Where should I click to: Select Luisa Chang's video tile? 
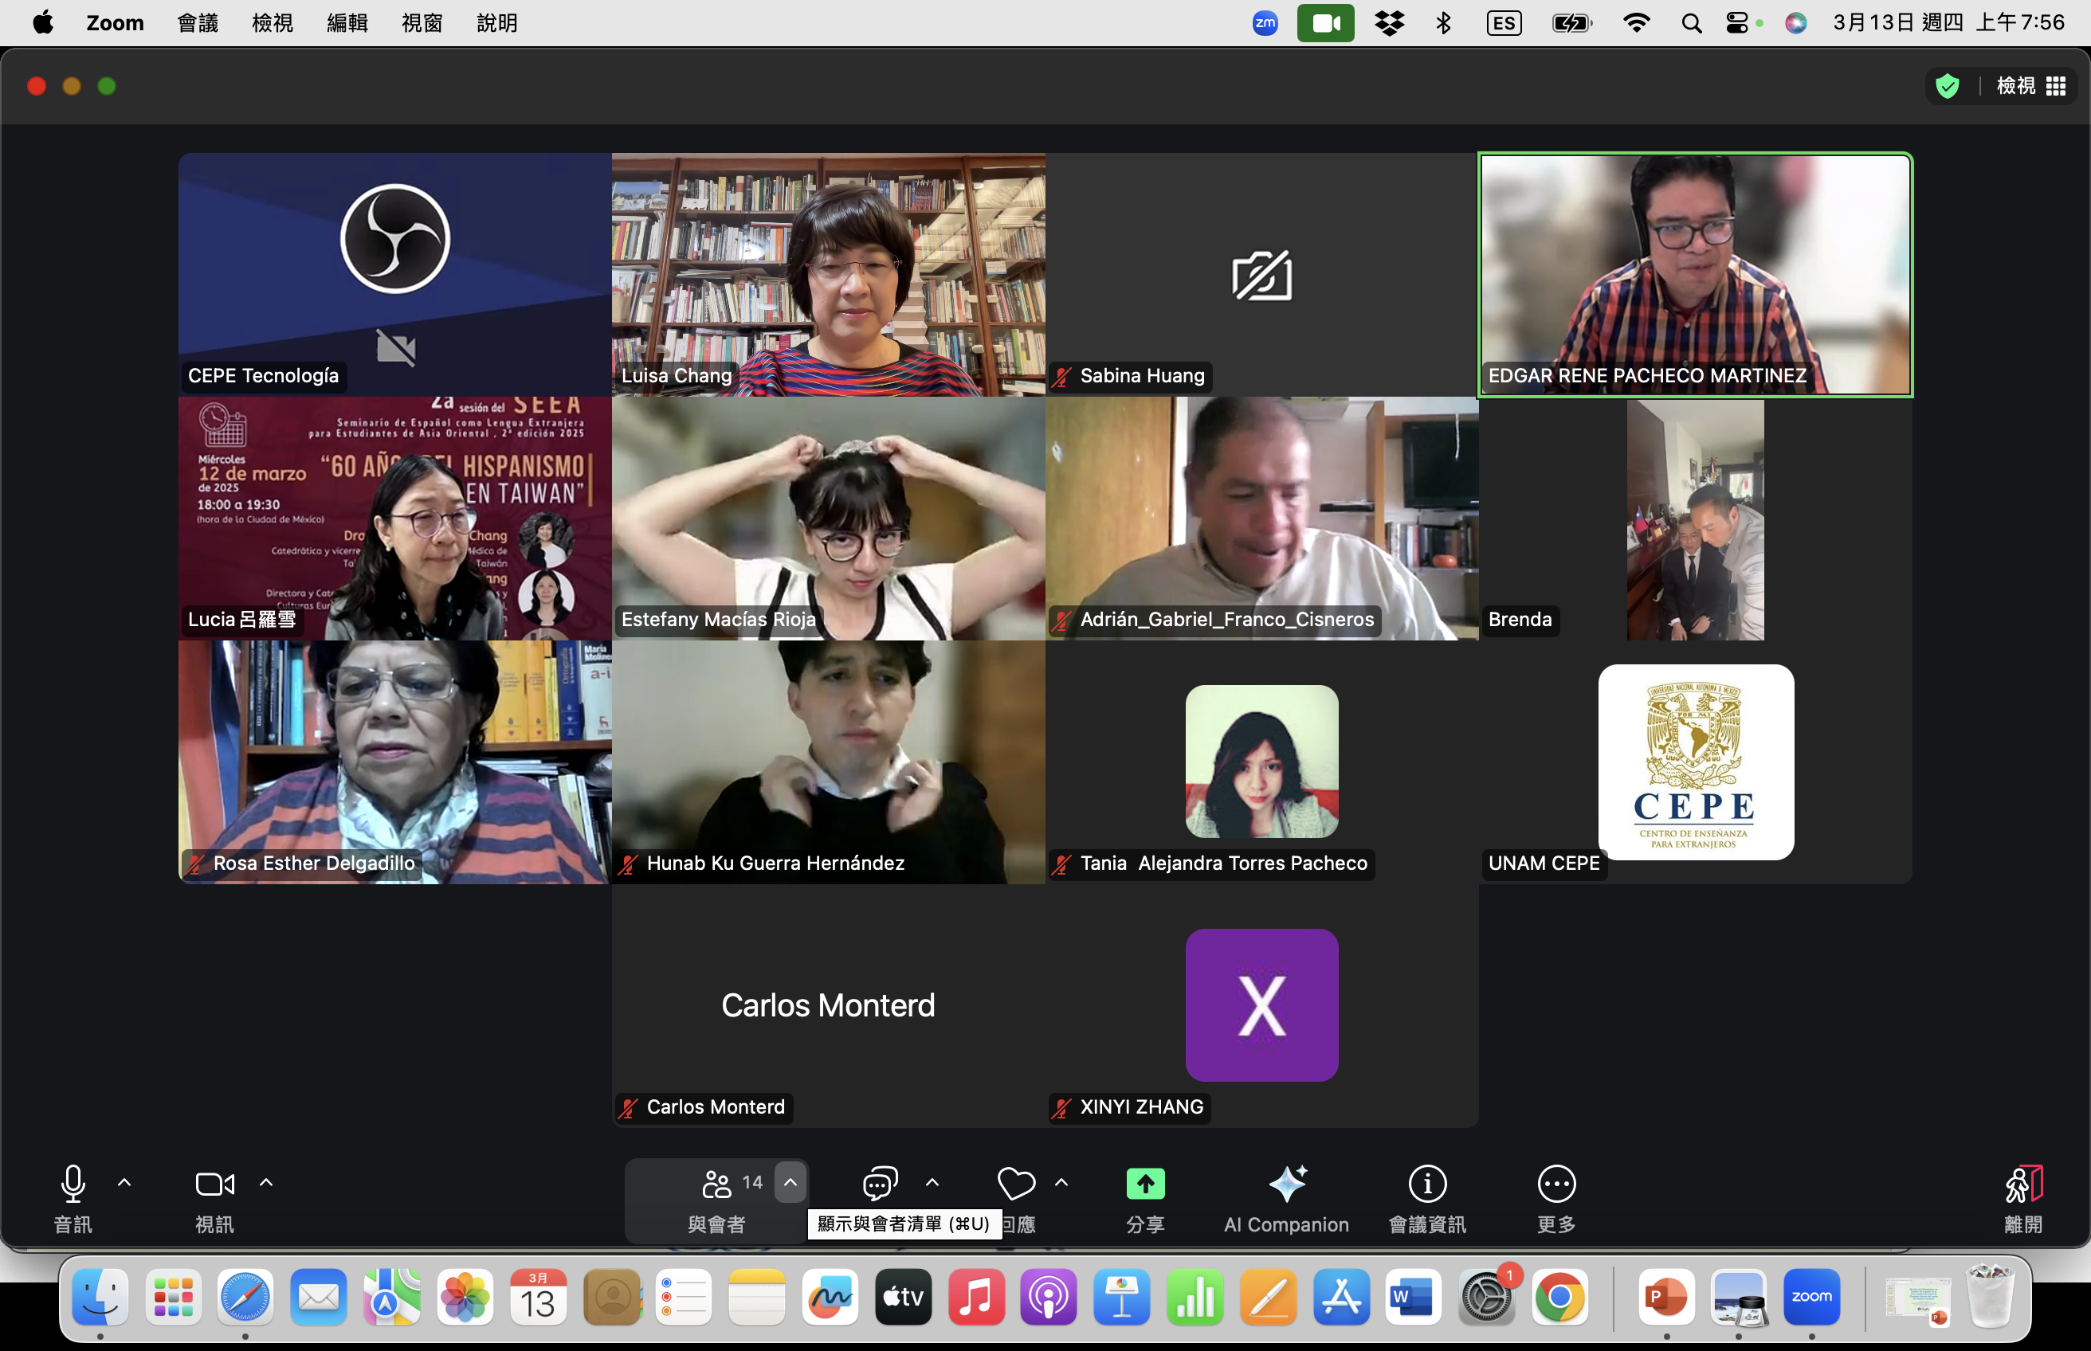827,275
